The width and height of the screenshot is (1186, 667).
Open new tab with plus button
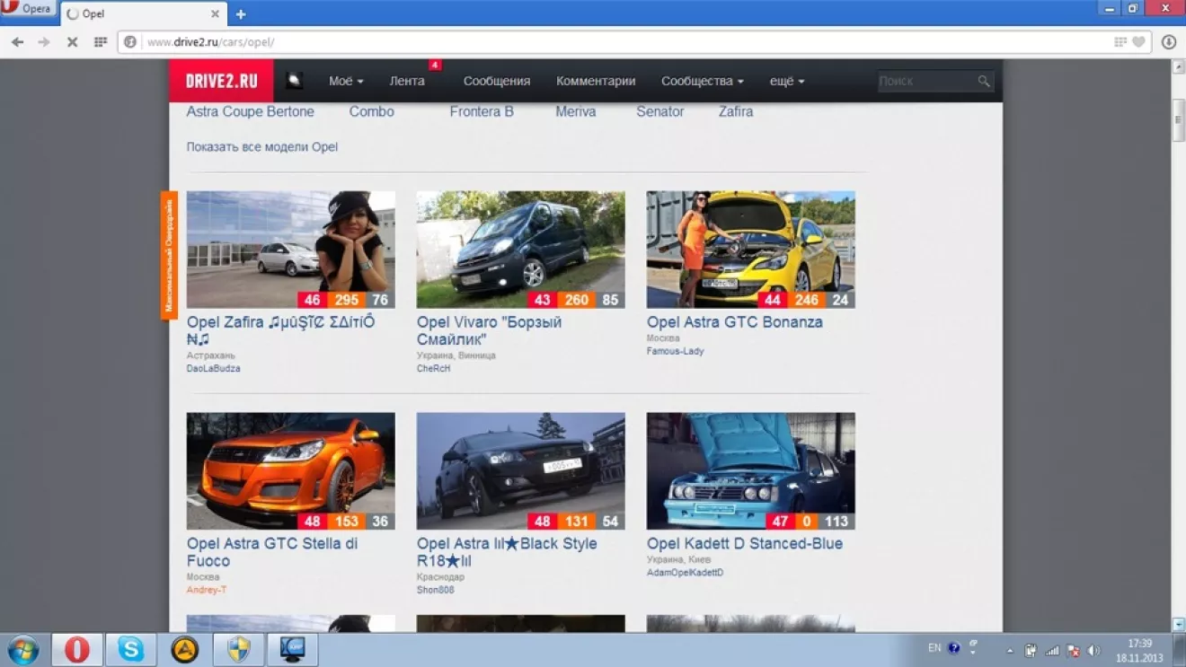coord(241,14)
